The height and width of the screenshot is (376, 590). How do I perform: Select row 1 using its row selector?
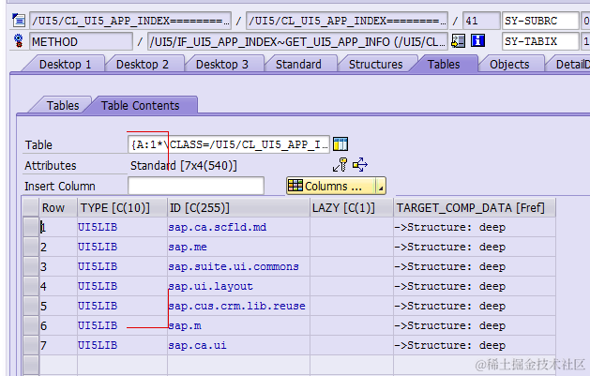click(31, 227)
